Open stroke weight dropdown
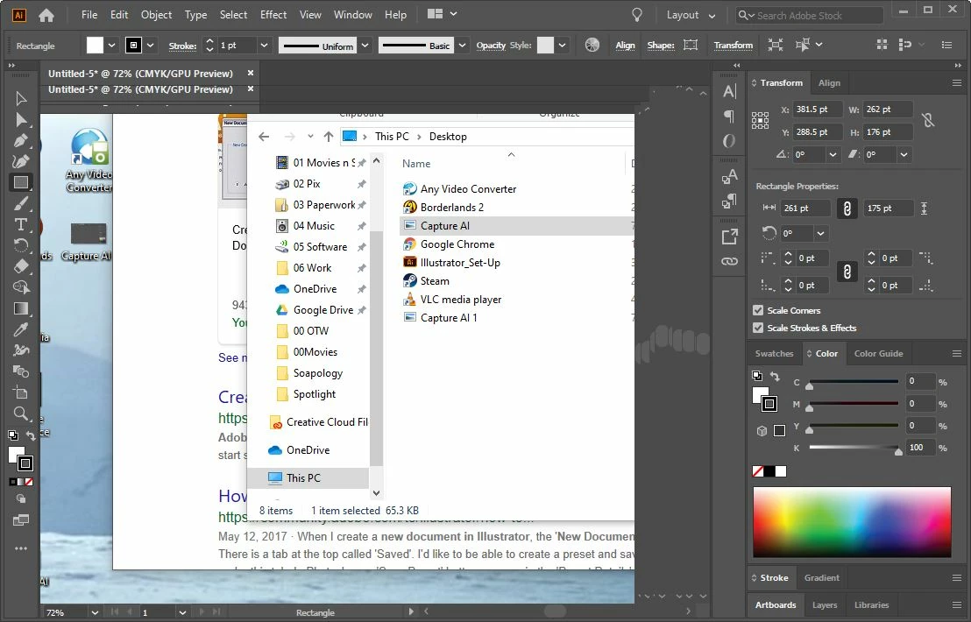 coord(264,46)
